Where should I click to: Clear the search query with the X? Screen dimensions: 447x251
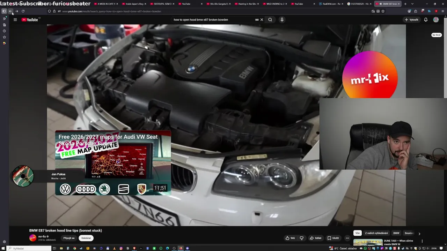pos(262,20)
